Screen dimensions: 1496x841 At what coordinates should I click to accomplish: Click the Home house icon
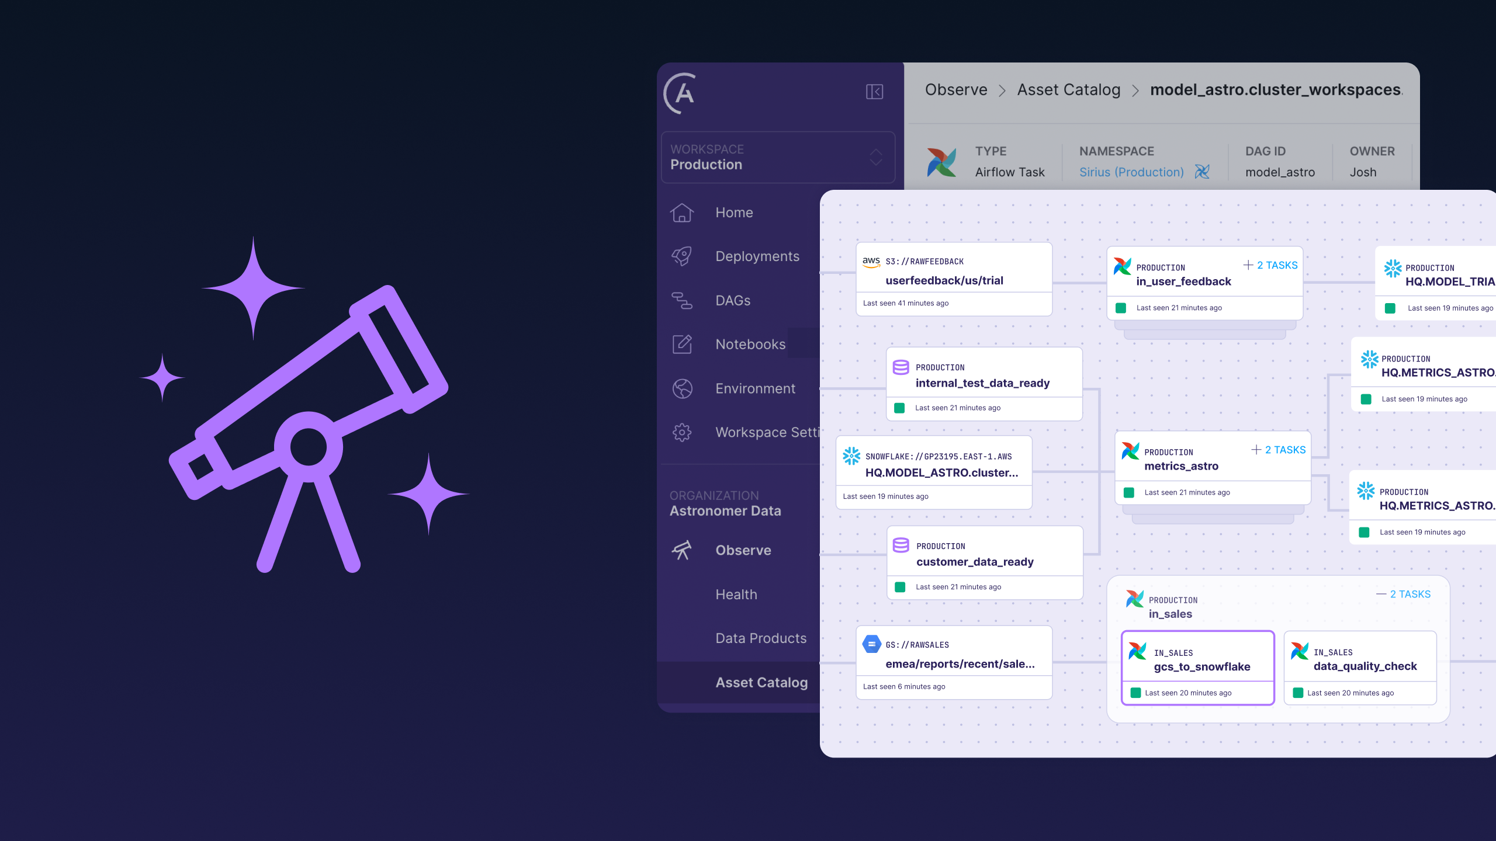(x=681, y=213)
